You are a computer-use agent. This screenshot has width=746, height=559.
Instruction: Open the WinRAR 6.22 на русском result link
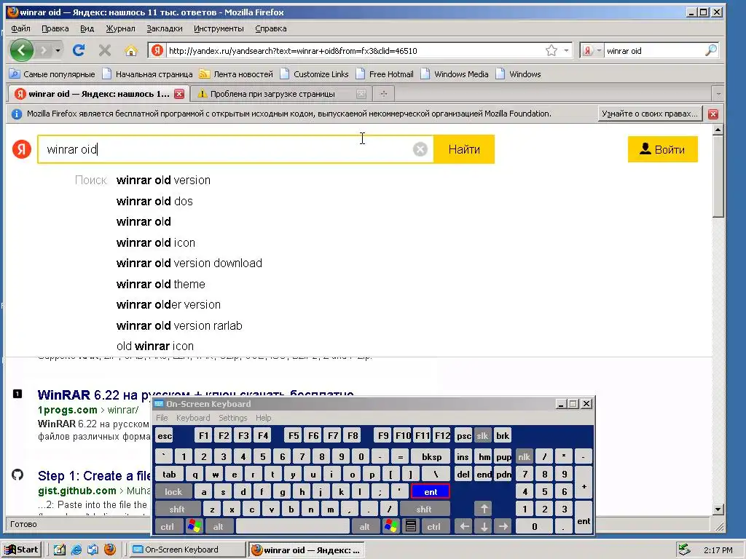(x=195, y=395)
